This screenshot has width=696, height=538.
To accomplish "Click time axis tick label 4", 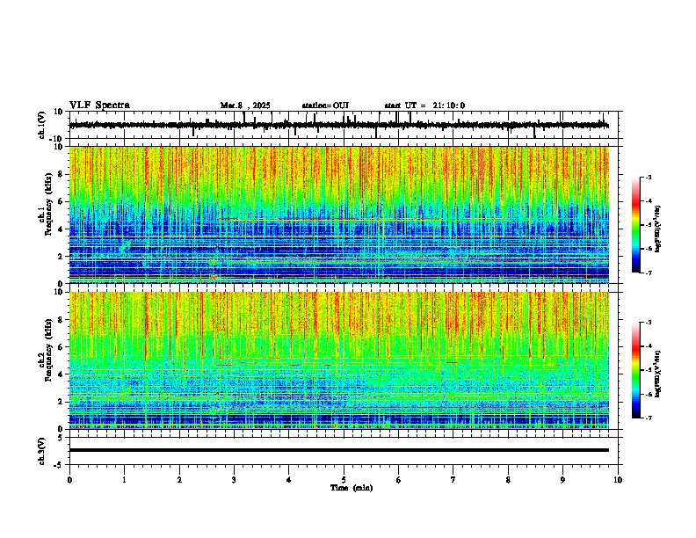I will pos(289,480).
